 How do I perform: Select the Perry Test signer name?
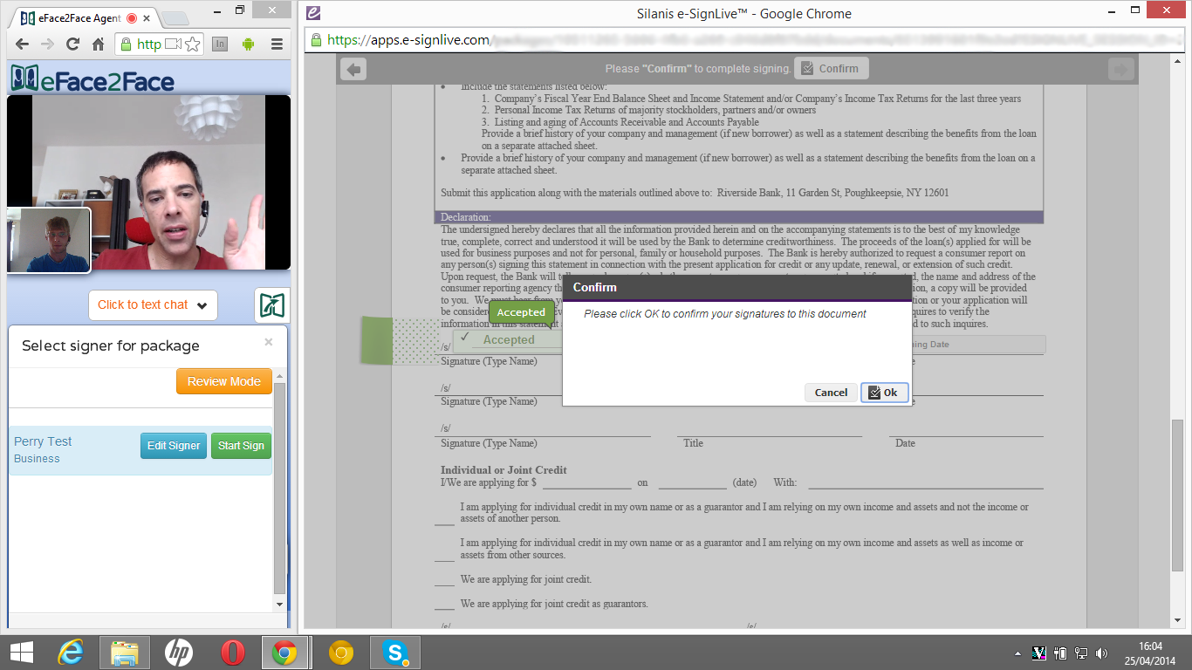(43, 441)
